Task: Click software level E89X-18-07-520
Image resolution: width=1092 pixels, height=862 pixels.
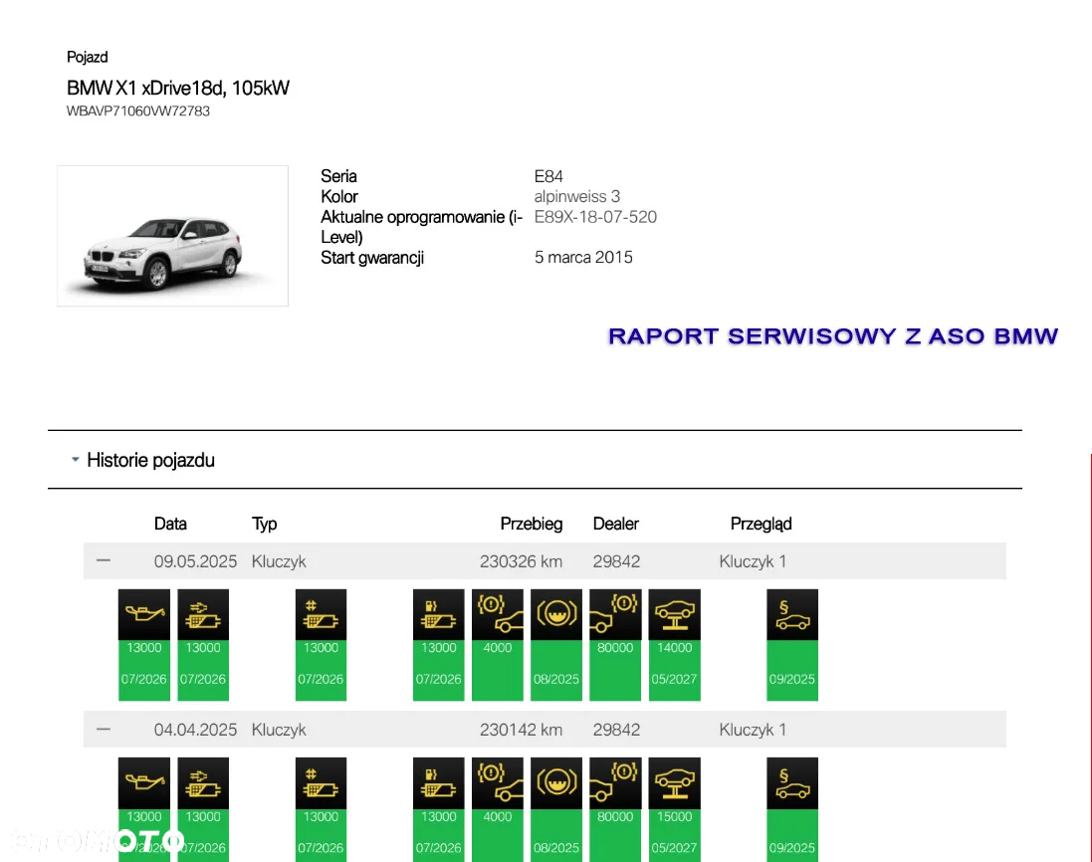Action: pos(595,217)
